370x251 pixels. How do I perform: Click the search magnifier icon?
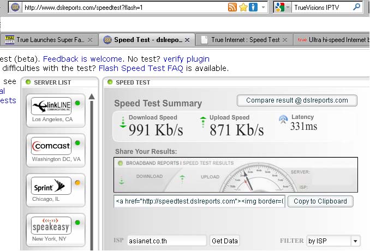tap(356, 7)
